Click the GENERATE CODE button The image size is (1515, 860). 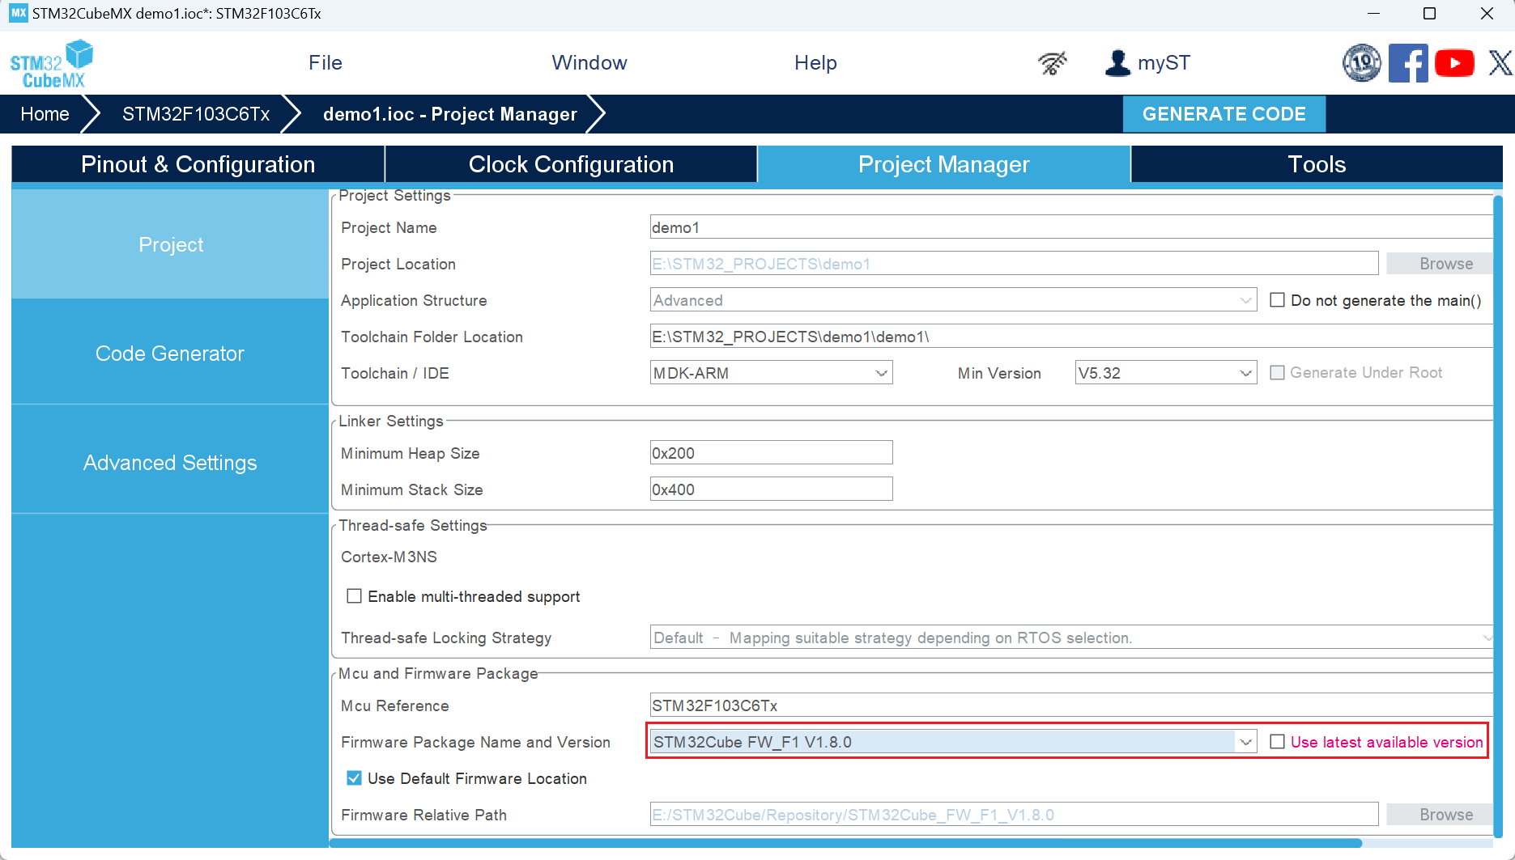pyautogui.click(x=1223, y=114)
